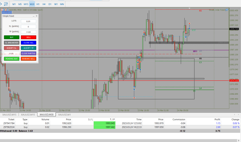
Task: Sort trades by Commission column header
Action: [179, 119]
